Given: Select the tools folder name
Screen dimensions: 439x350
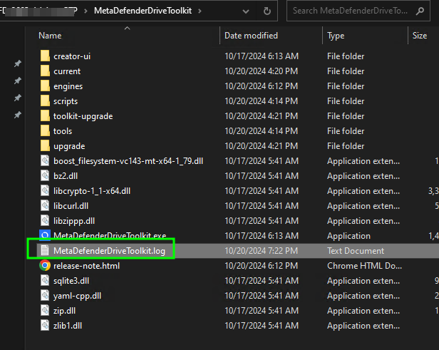Looking at the screenshot, I should click(63, 131).
